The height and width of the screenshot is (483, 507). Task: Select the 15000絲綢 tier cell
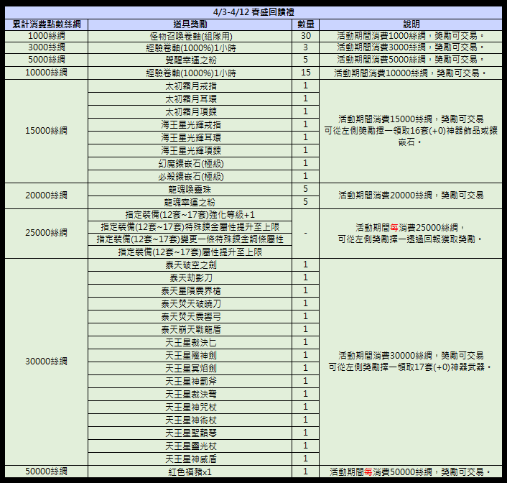point(46,131)
